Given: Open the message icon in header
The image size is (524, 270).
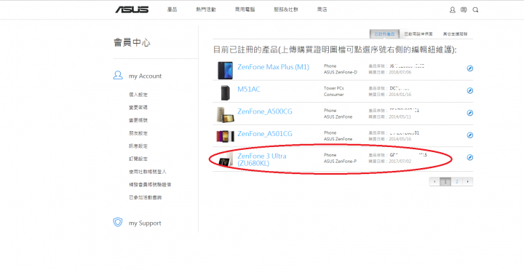Looking at the screenshot, I should (464, 9).
